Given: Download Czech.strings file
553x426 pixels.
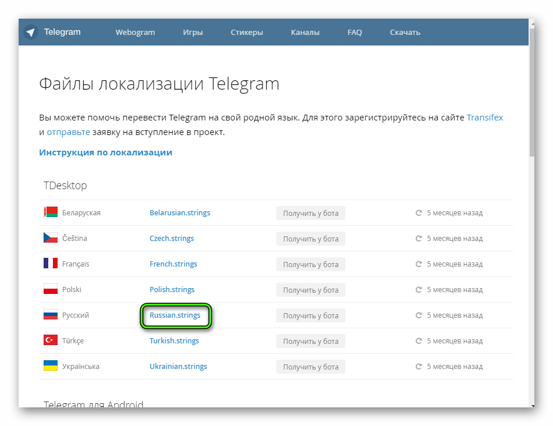Looking at the screenshot, I should pyautogui.click(x=172, y=238).
